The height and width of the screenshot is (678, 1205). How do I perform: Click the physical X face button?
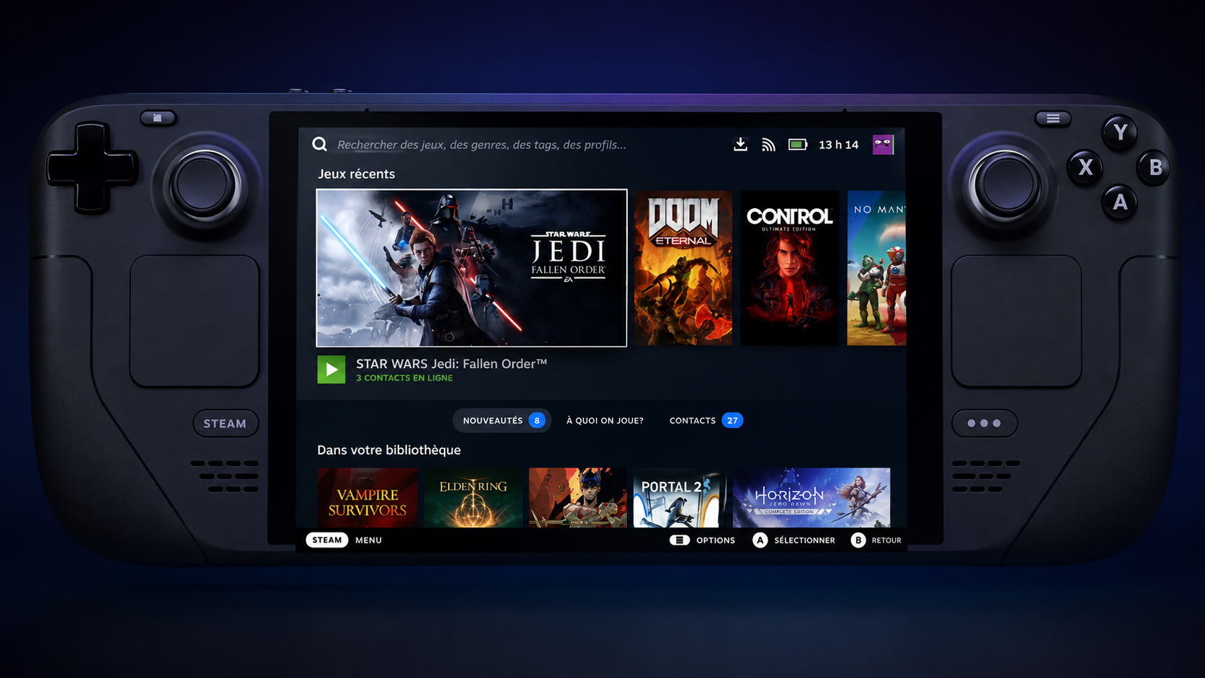1085,167
